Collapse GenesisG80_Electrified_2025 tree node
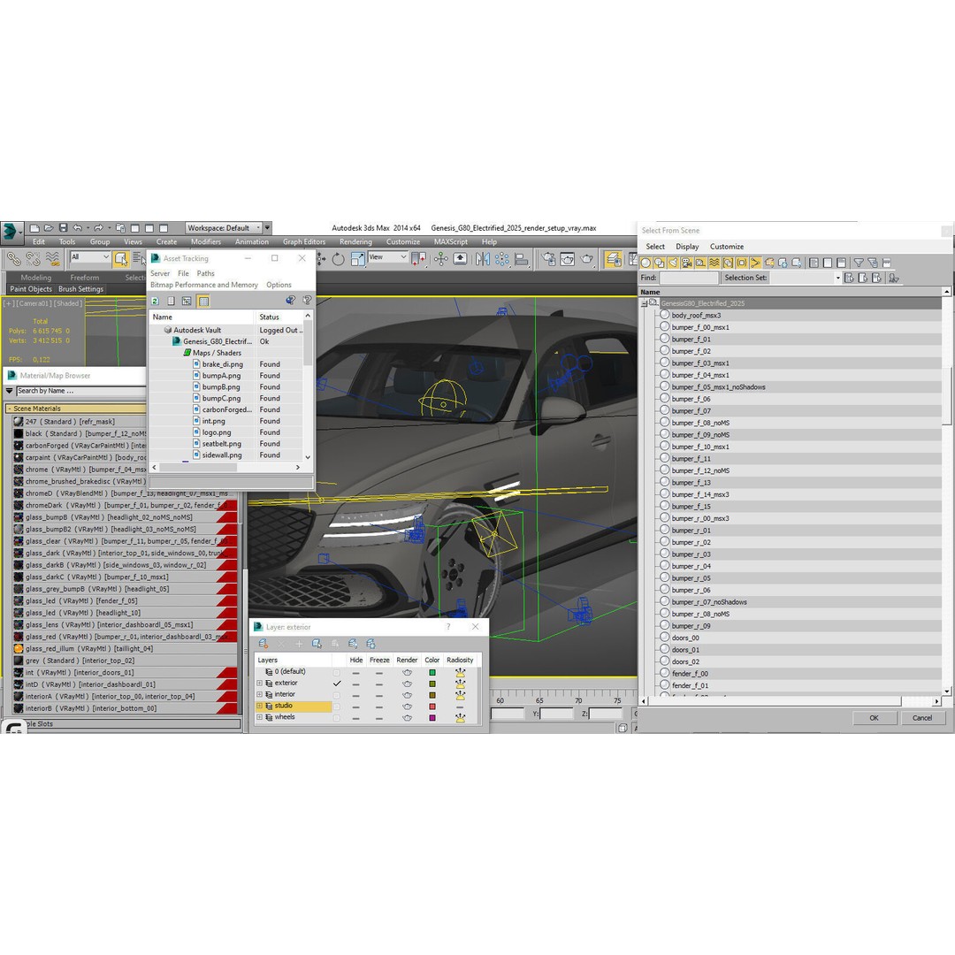 click(x=645, y=303)
